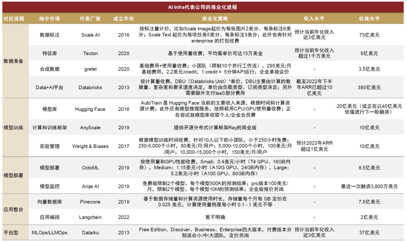This screenshot has width=407, height=242.
Task: Select the '合成数据' market cell
Action: [50, 69]
